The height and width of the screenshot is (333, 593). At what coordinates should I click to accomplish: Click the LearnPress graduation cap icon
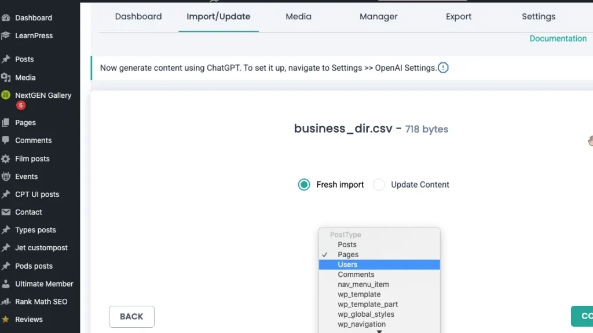6,36
